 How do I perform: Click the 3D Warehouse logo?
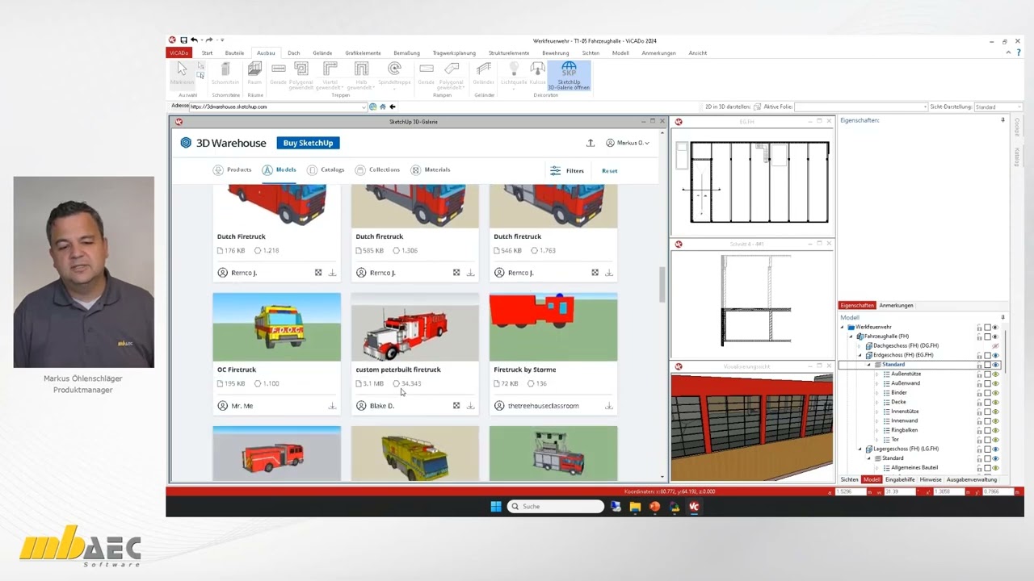[x=223, y=143]
